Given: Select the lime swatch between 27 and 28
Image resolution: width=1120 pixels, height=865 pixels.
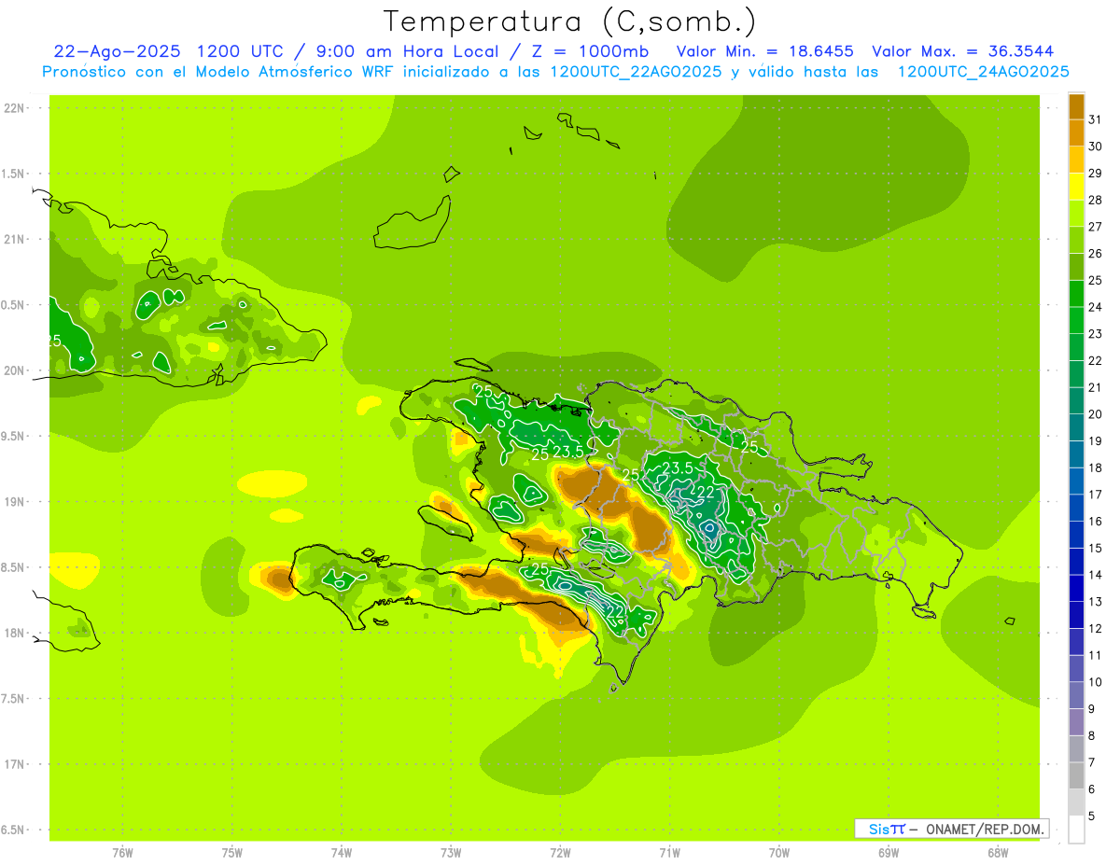Looking at the screenshot, I should tap(1076, 214).
